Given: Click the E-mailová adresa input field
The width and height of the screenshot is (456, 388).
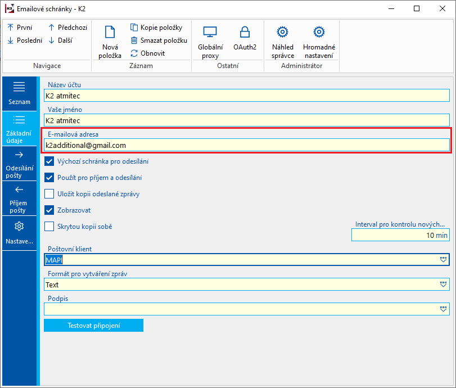Looking at the screenshot, I should pyautogui.click(x=246, y=145).
